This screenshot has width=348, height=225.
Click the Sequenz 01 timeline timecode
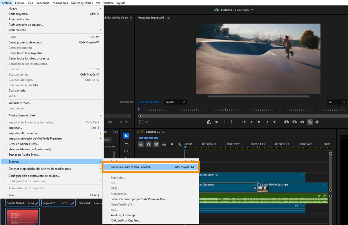click(148, 138)
